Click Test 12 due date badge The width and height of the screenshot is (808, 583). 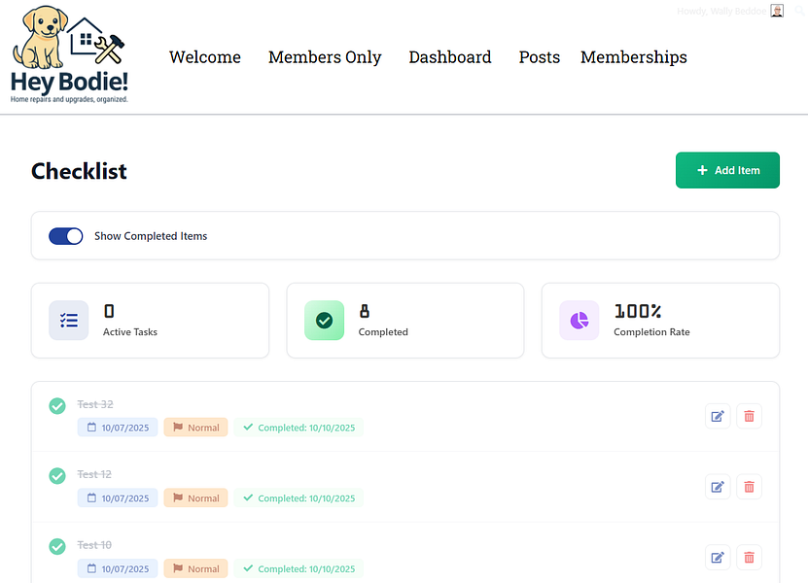pyautogui.click(x=118, y=498)
